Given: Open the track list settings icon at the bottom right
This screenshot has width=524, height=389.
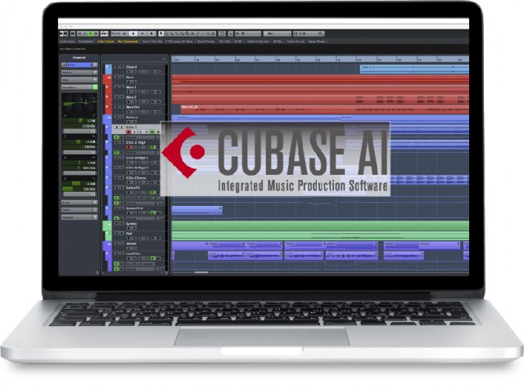Looking at the screenshot, I should pyautogui.click(x=166, y=273).
